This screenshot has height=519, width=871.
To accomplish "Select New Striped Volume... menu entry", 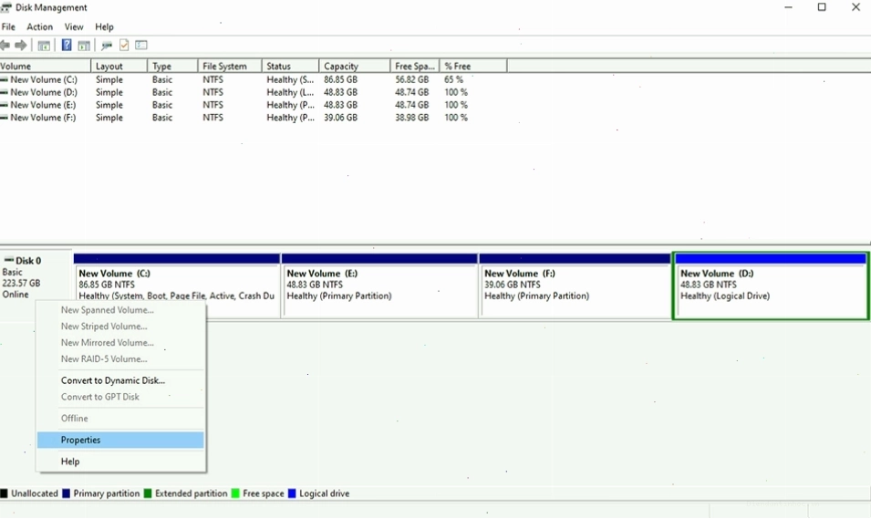I will 120,327.
